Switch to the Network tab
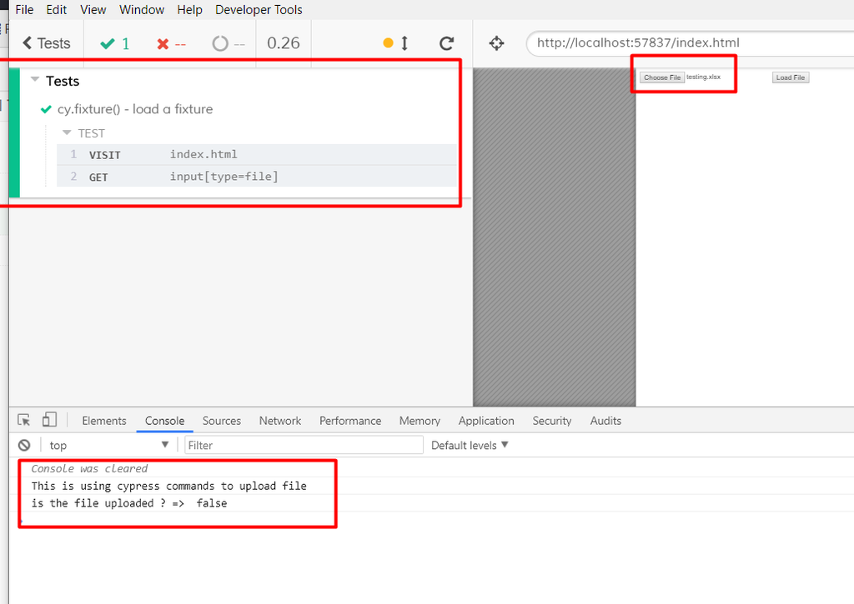Screen dimensions: 854x604 pos(280,421)
